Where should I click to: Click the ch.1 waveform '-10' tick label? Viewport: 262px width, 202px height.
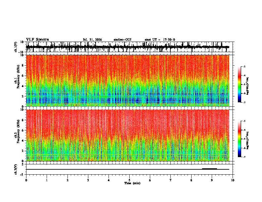(x=22, y=52)
